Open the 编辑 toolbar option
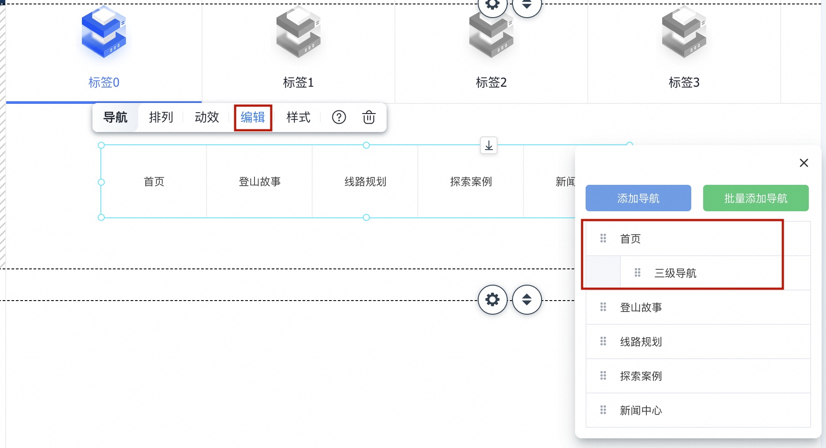 point(253,118)
